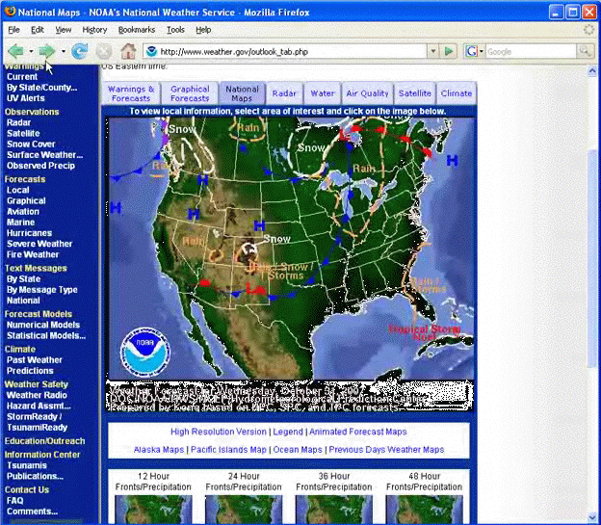Image resolution: width=601 pixels, height=525 pixels.
Task: Click the Weather Radio sidebar link
Action: coord(37,395)
